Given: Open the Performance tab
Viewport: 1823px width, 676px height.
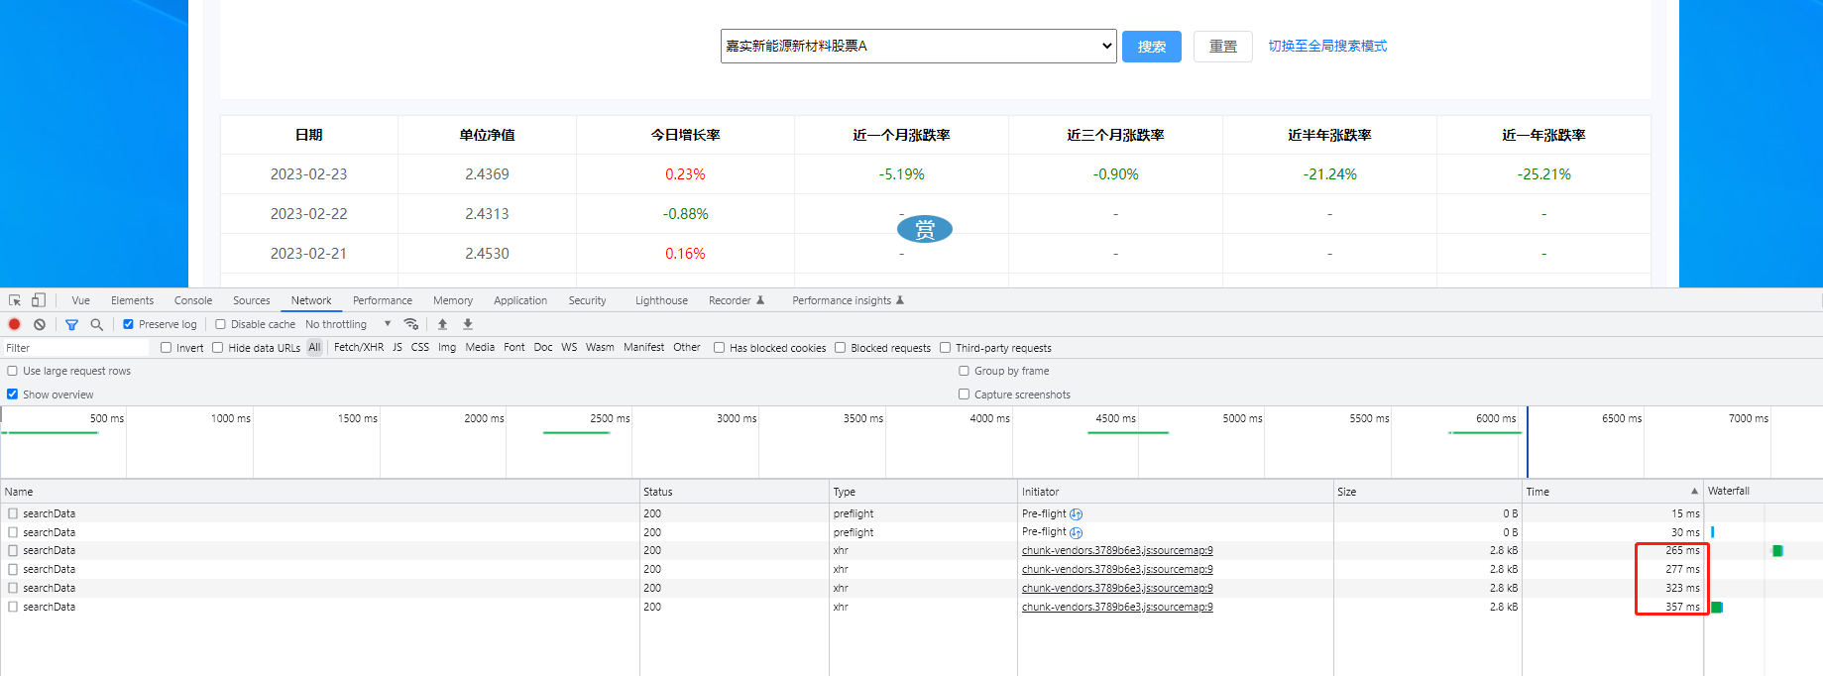Looking at the screenshot, I should click(x=383, y=300).
